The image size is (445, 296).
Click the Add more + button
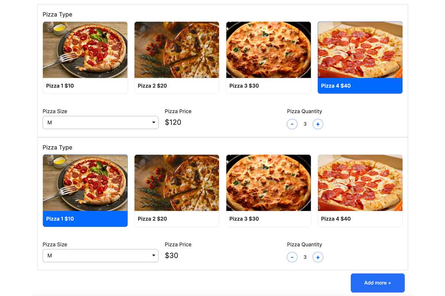tap(378, 283)
